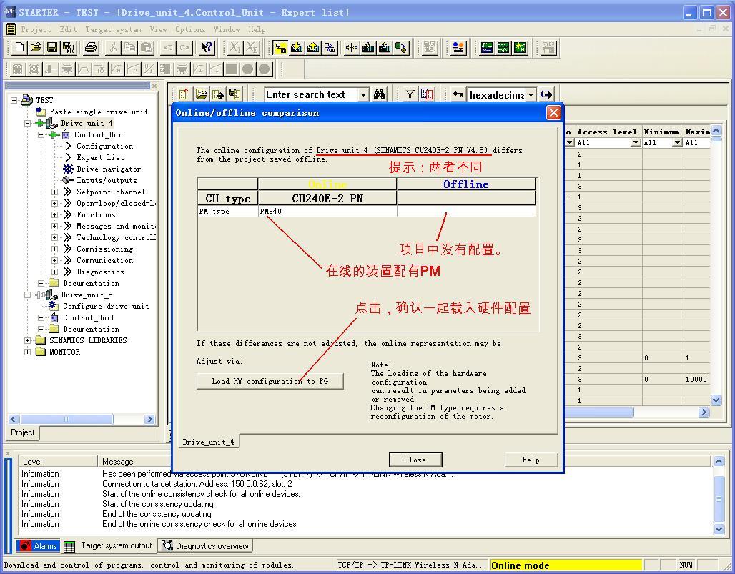
Task: Open a project using the folder icon
Action: pos(36,47)
